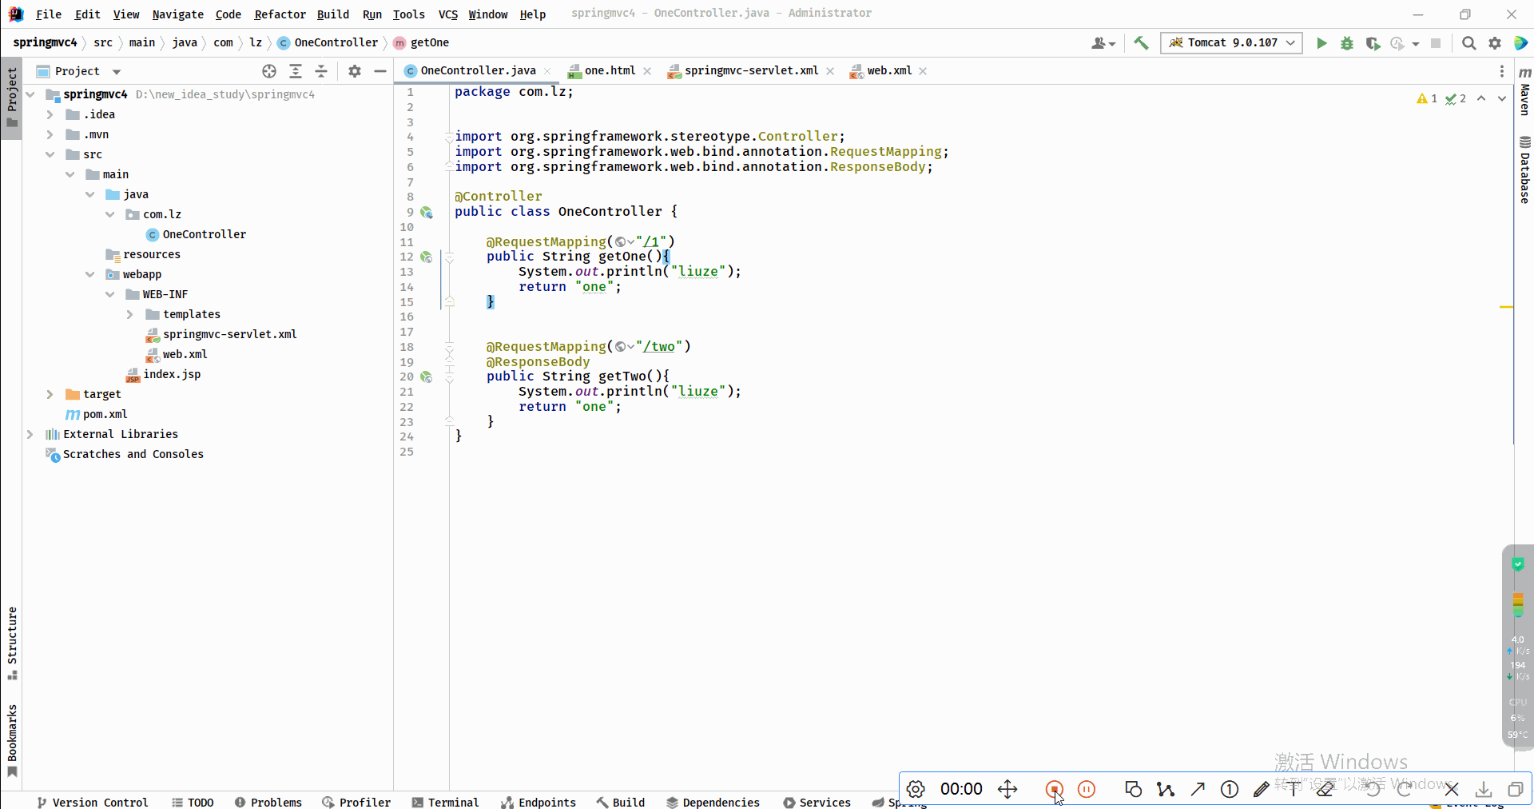1534x809 pixels.
Task: Open the VCS menu
Action: tap(448, 14)
